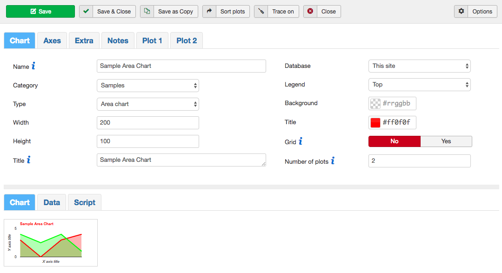
Task: Click the green checkmark Save & Close icon
Action: 86,12
